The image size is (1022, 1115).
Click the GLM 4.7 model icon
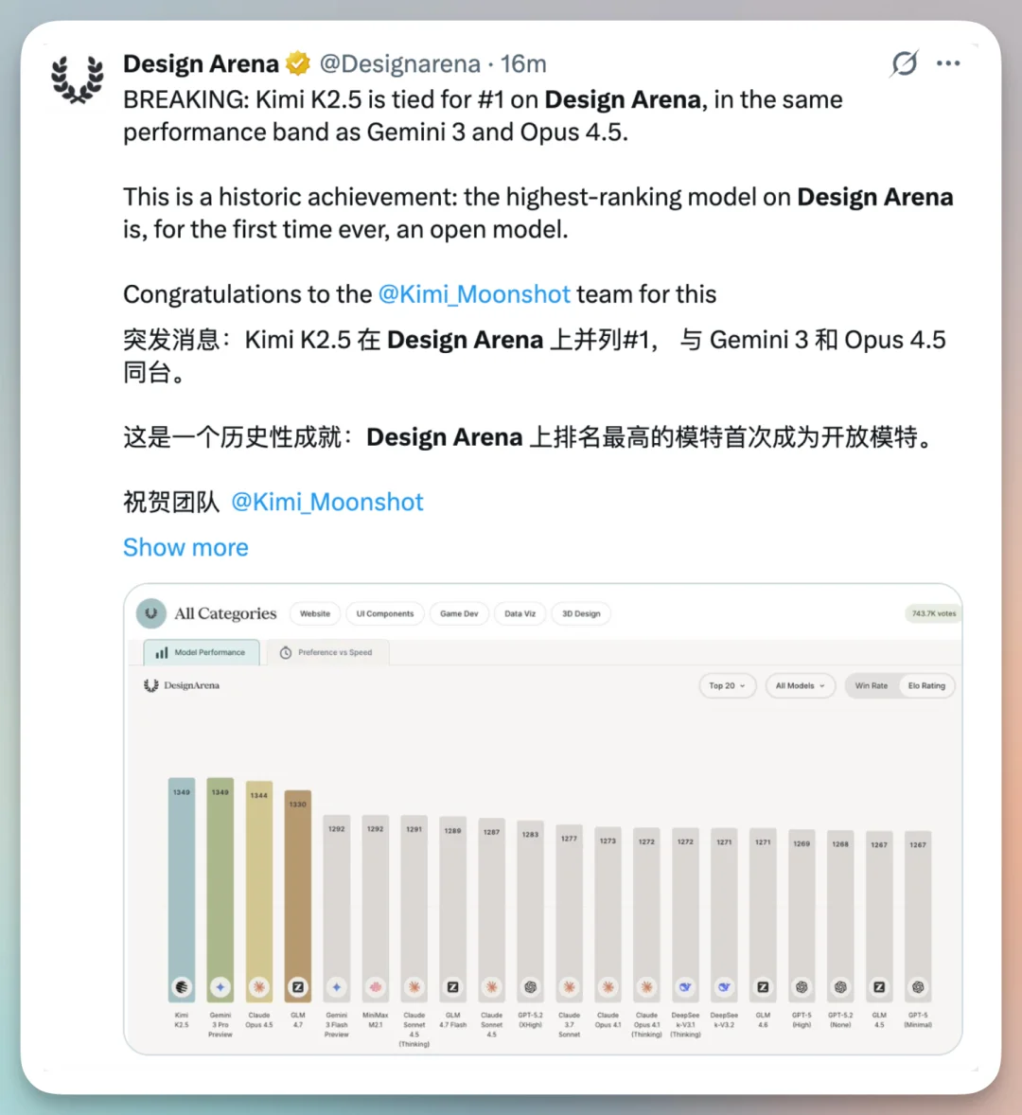tap(298, 987)
